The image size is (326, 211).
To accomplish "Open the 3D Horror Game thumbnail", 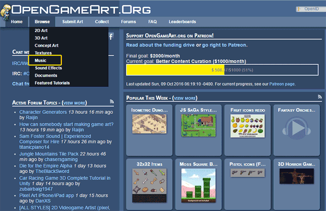I will 297,176.
